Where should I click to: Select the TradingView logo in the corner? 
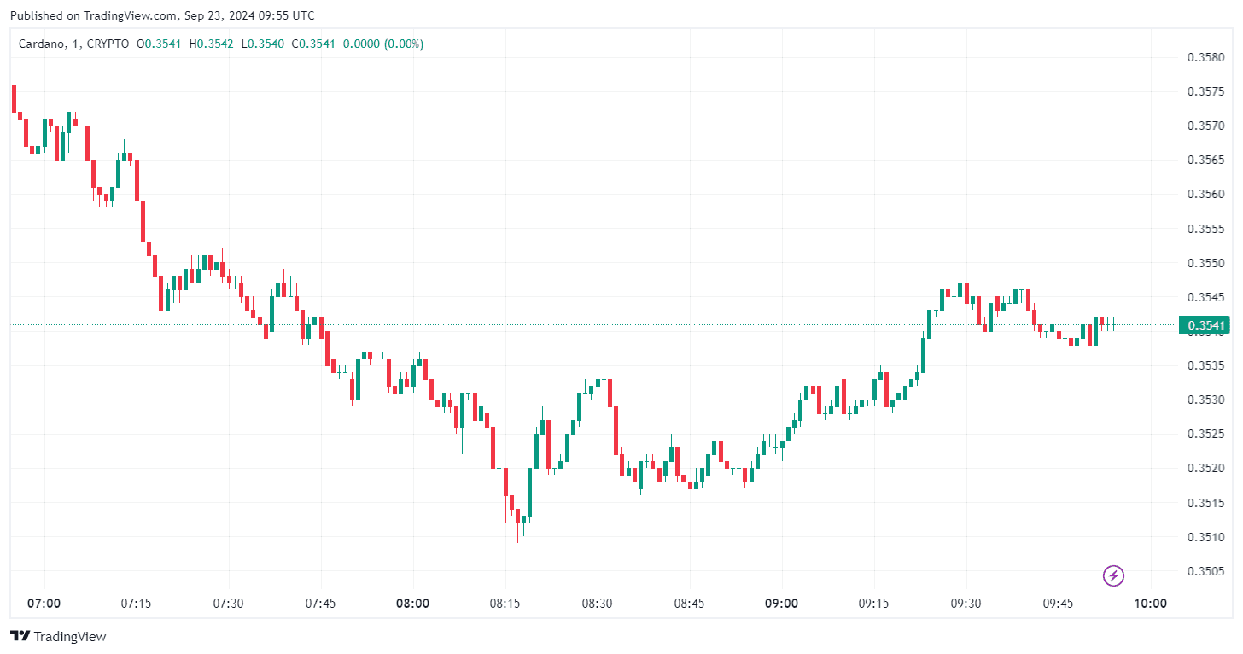(58, 636)
